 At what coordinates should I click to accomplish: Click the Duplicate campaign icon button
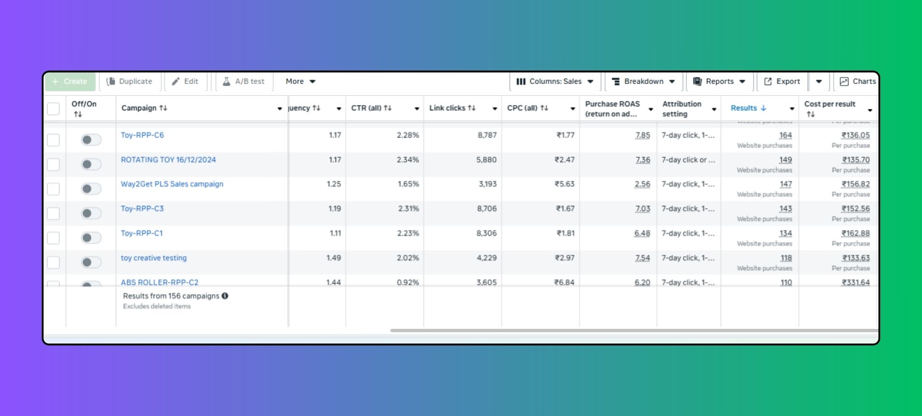tap(111, 82)
